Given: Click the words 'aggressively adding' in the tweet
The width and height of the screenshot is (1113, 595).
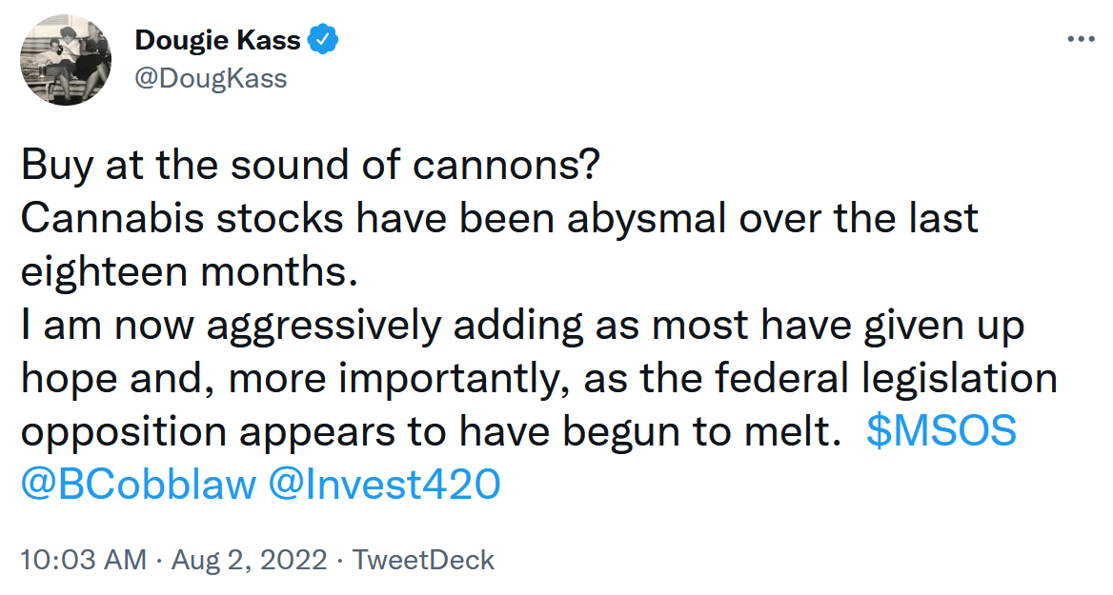Looking at the screenshot, I should [x=395, y=326].
